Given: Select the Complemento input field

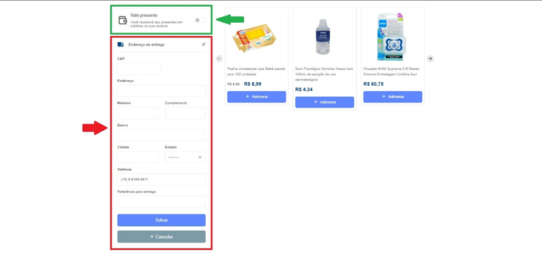Looking at the screenshot, I should pos(185,113).
